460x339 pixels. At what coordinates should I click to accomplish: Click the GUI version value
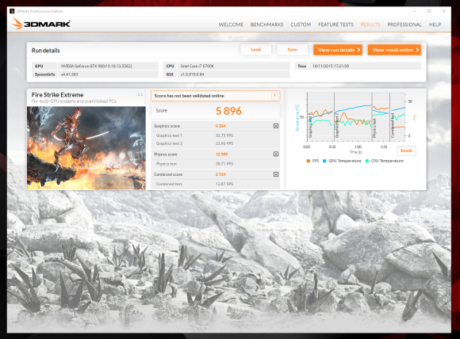[x=192, y=74]
